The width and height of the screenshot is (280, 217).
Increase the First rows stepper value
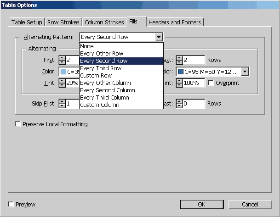tap(62, 58)
